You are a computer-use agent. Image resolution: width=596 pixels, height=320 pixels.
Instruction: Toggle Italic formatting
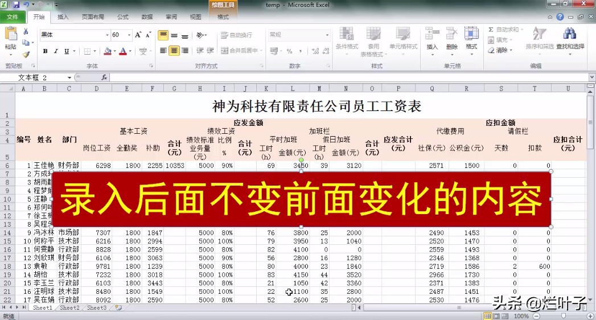pyautogui.click(x=56, y=51)
